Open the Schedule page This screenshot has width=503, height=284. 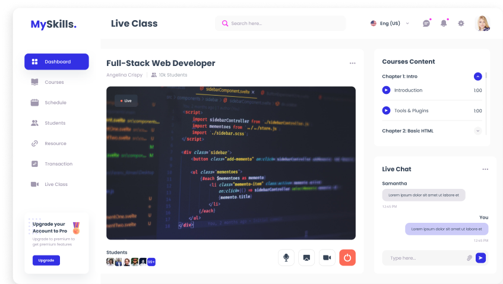55,103
